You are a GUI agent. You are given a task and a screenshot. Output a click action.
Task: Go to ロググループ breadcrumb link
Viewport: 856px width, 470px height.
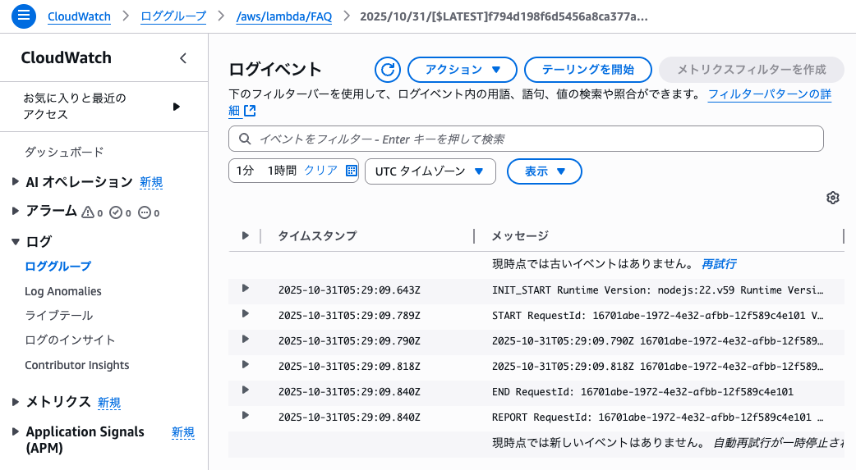(173, 16)
